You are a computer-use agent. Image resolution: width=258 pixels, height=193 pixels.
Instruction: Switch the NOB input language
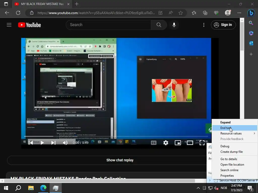(224, 188)
